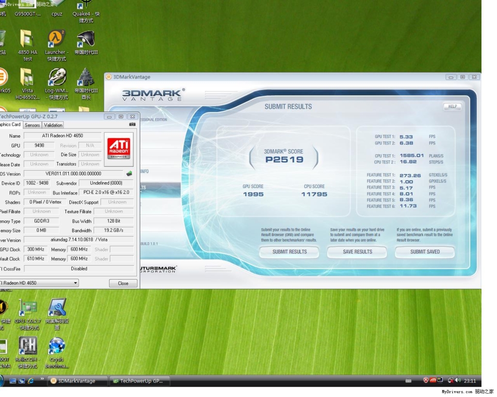Click the CPU SCORE value 11795
This screenshot has width=497, height=397.
click(x=314, y=194)
